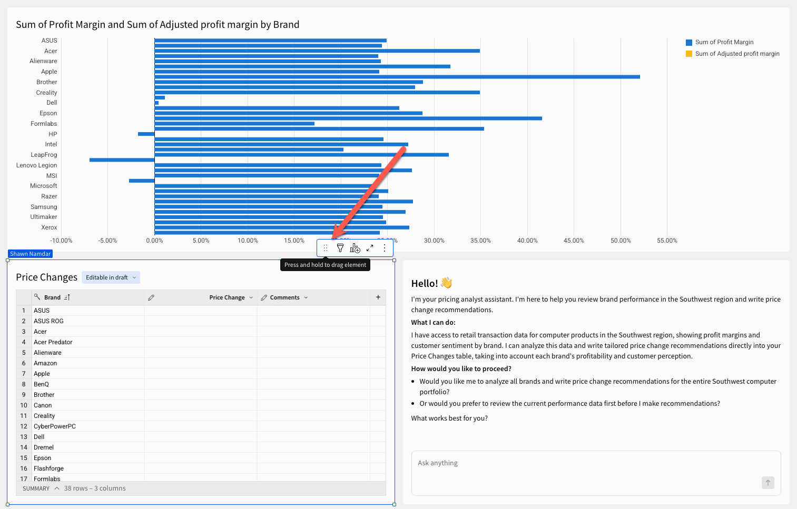
Task: Click the Samsung label on chart axis
Action: (x=44, y=207)
